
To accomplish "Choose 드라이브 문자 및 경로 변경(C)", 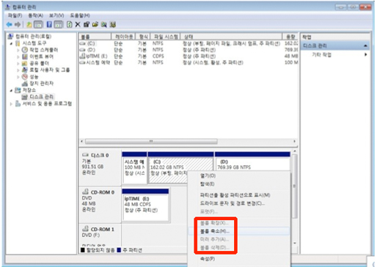I will 233,203.
